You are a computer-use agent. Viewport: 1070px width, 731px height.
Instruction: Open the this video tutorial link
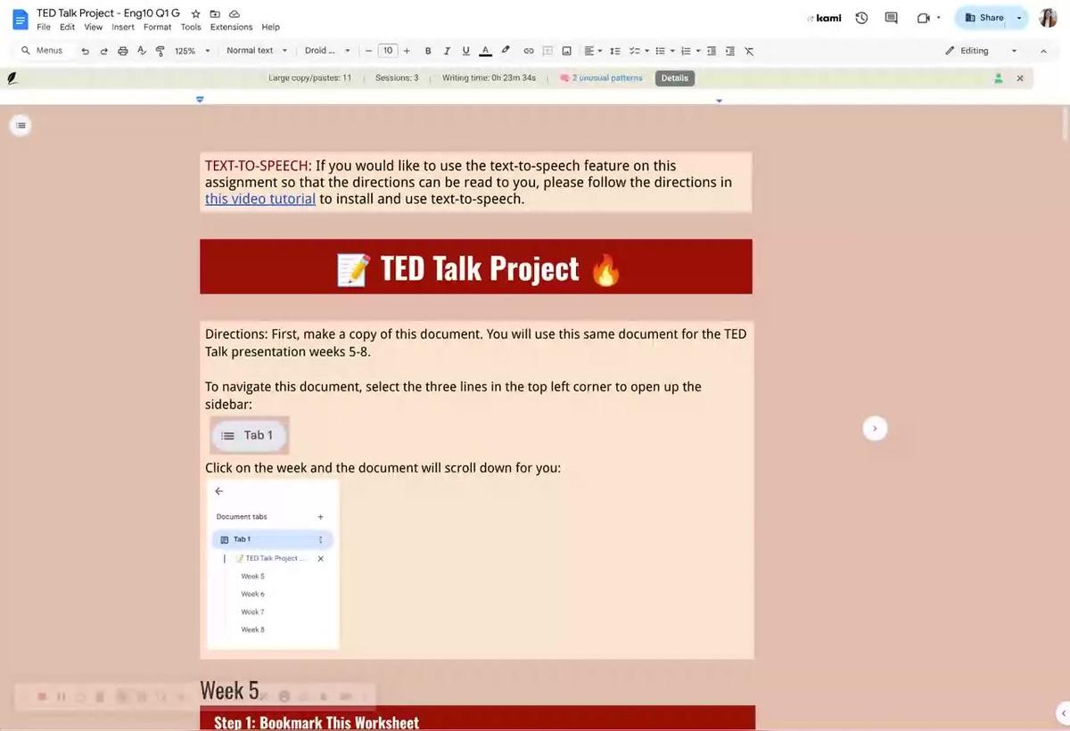pyautogui.click(x=260, y=199)
